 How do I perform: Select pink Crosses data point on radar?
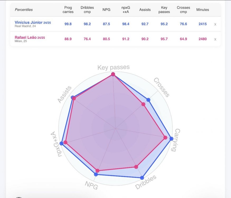[x=143, y=104]
